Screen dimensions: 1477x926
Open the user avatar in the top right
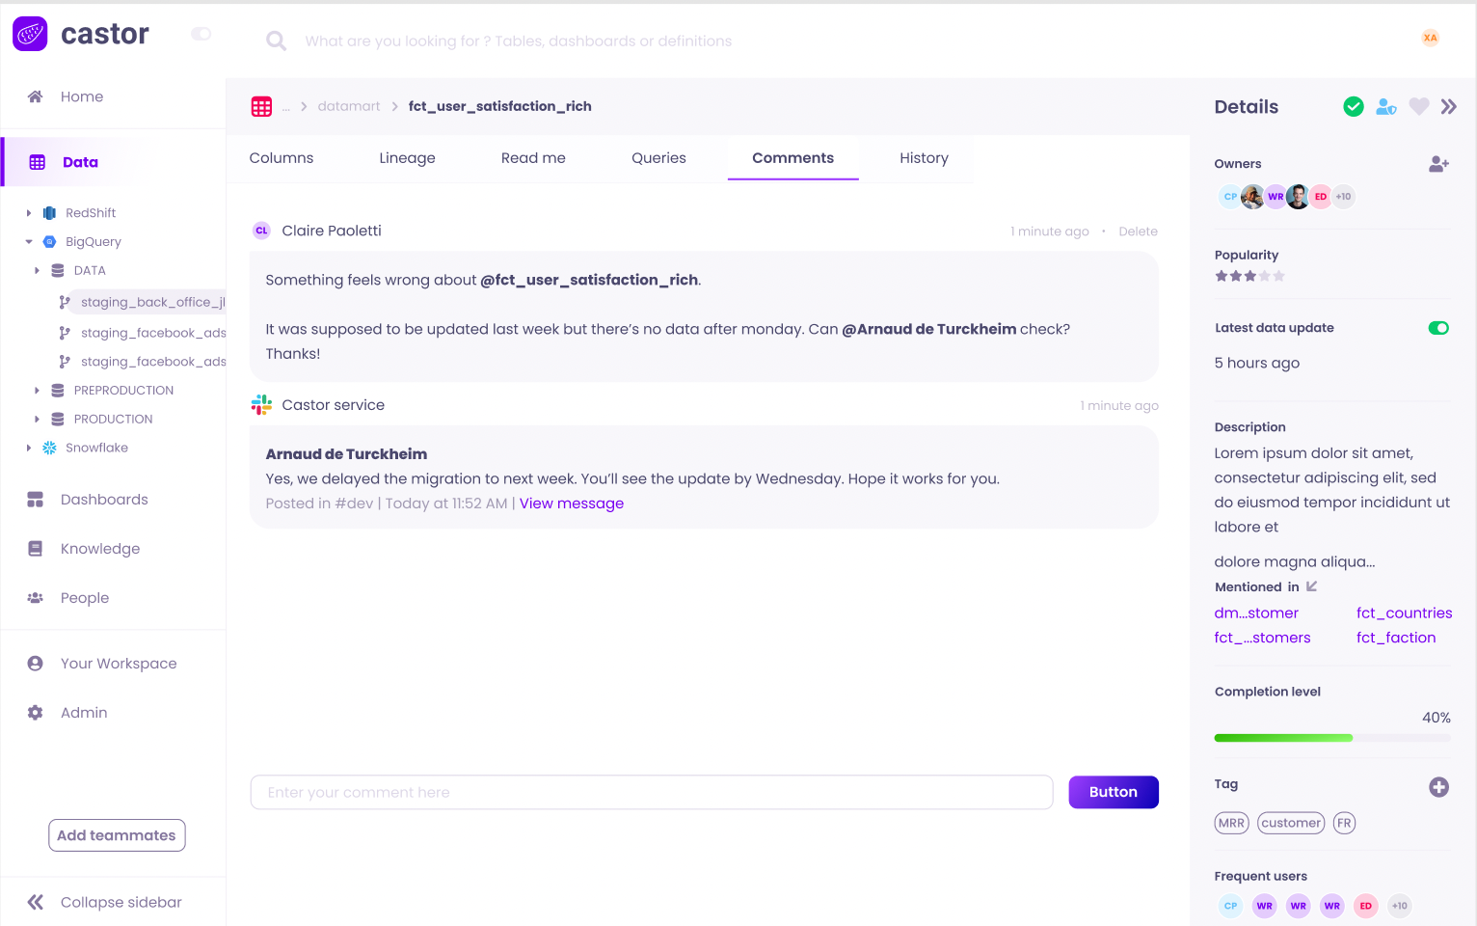tap(1430, 39)
